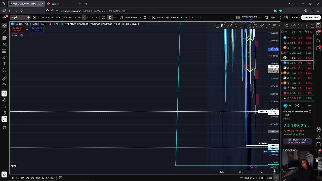Toggle hide all drawings eye icon
This screenshot has width=322, height=181.
click(4, 112)
